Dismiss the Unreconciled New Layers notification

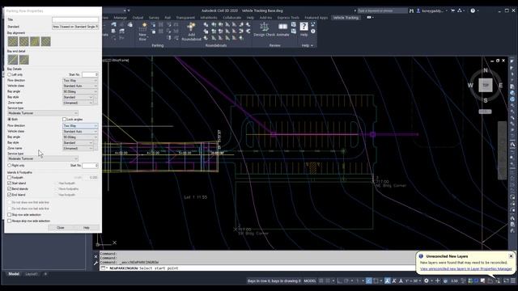point(511,256)
